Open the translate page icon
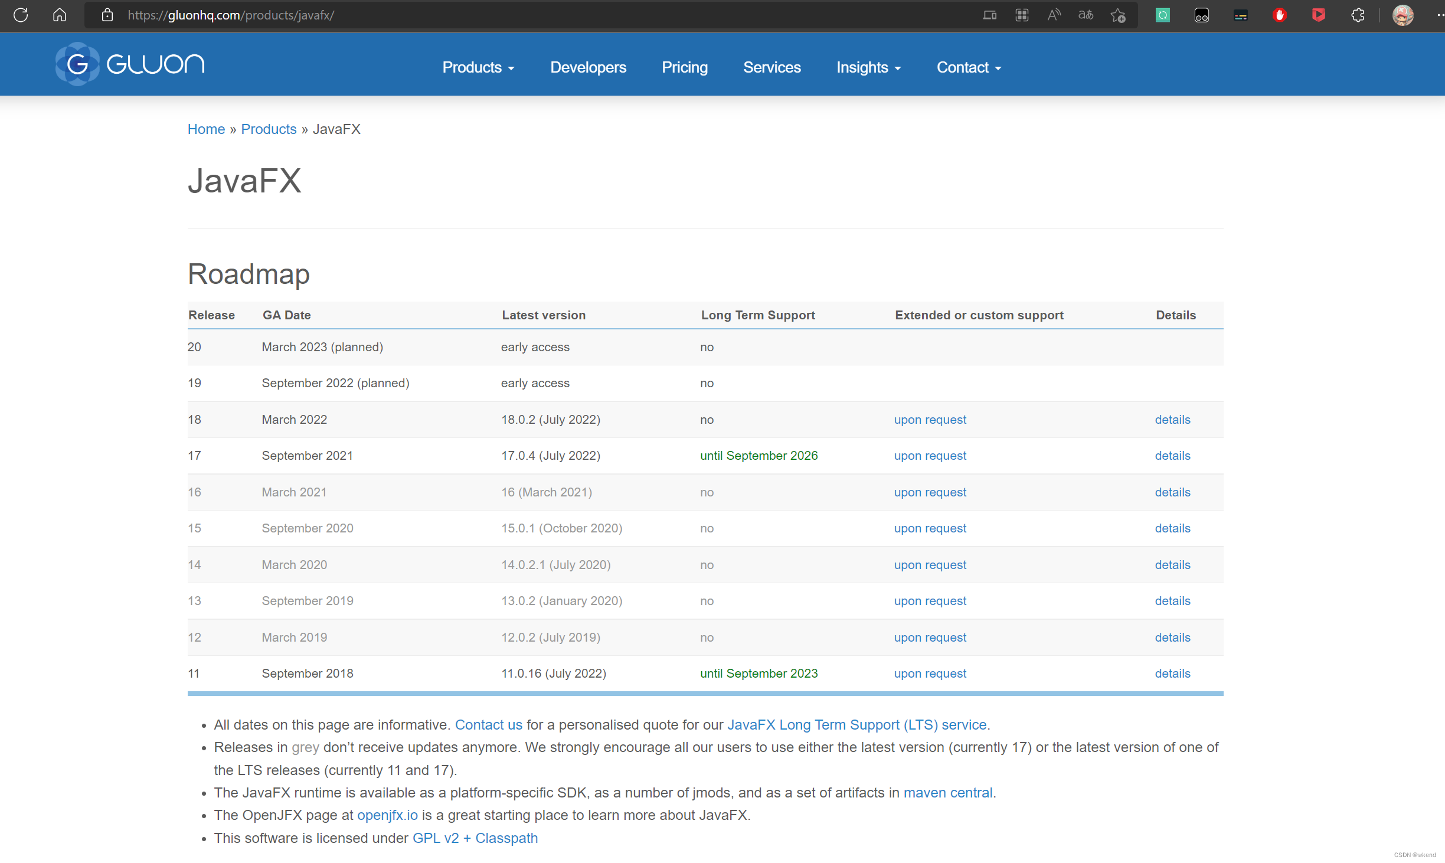This screenshot has height=863, width=1445. point(1086,15)
